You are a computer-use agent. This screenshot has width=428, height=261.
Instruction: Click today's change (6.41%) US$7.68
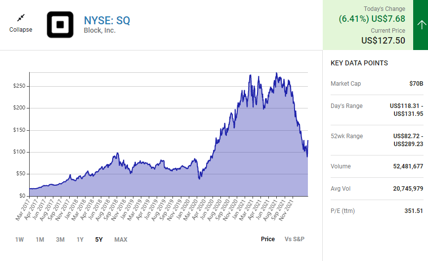(372, 19)
